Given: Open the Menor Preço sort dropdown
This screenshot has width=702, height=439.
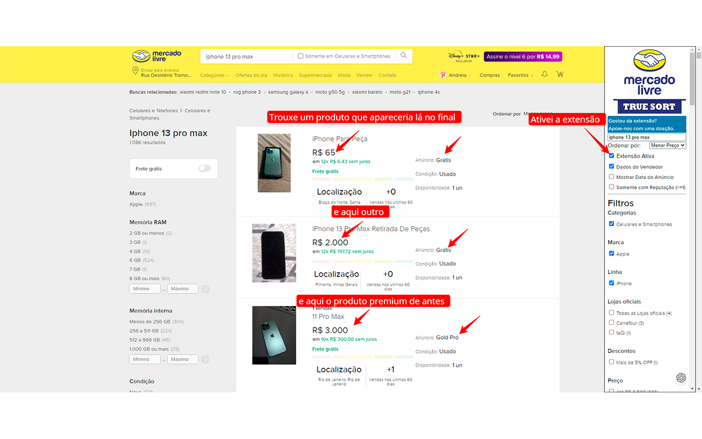Looking at the screenshot, I should tap(667, 145).
